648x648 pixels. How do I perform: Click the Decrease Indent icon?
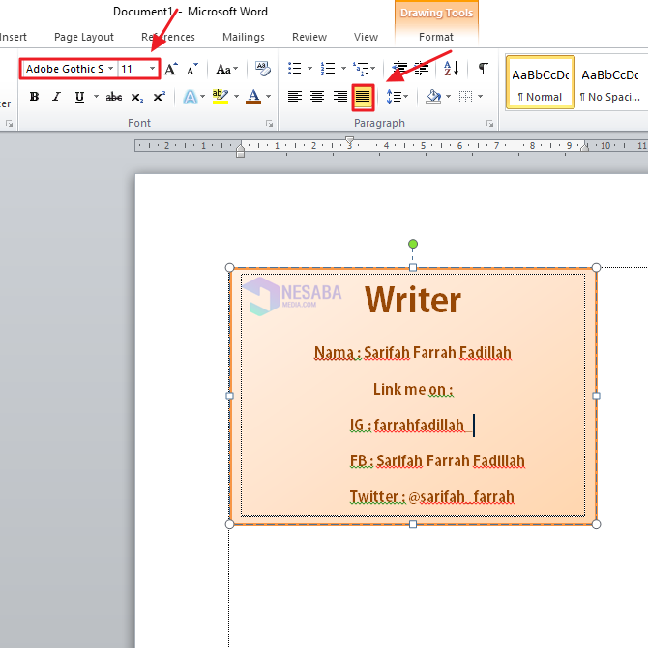click(399, 69)
